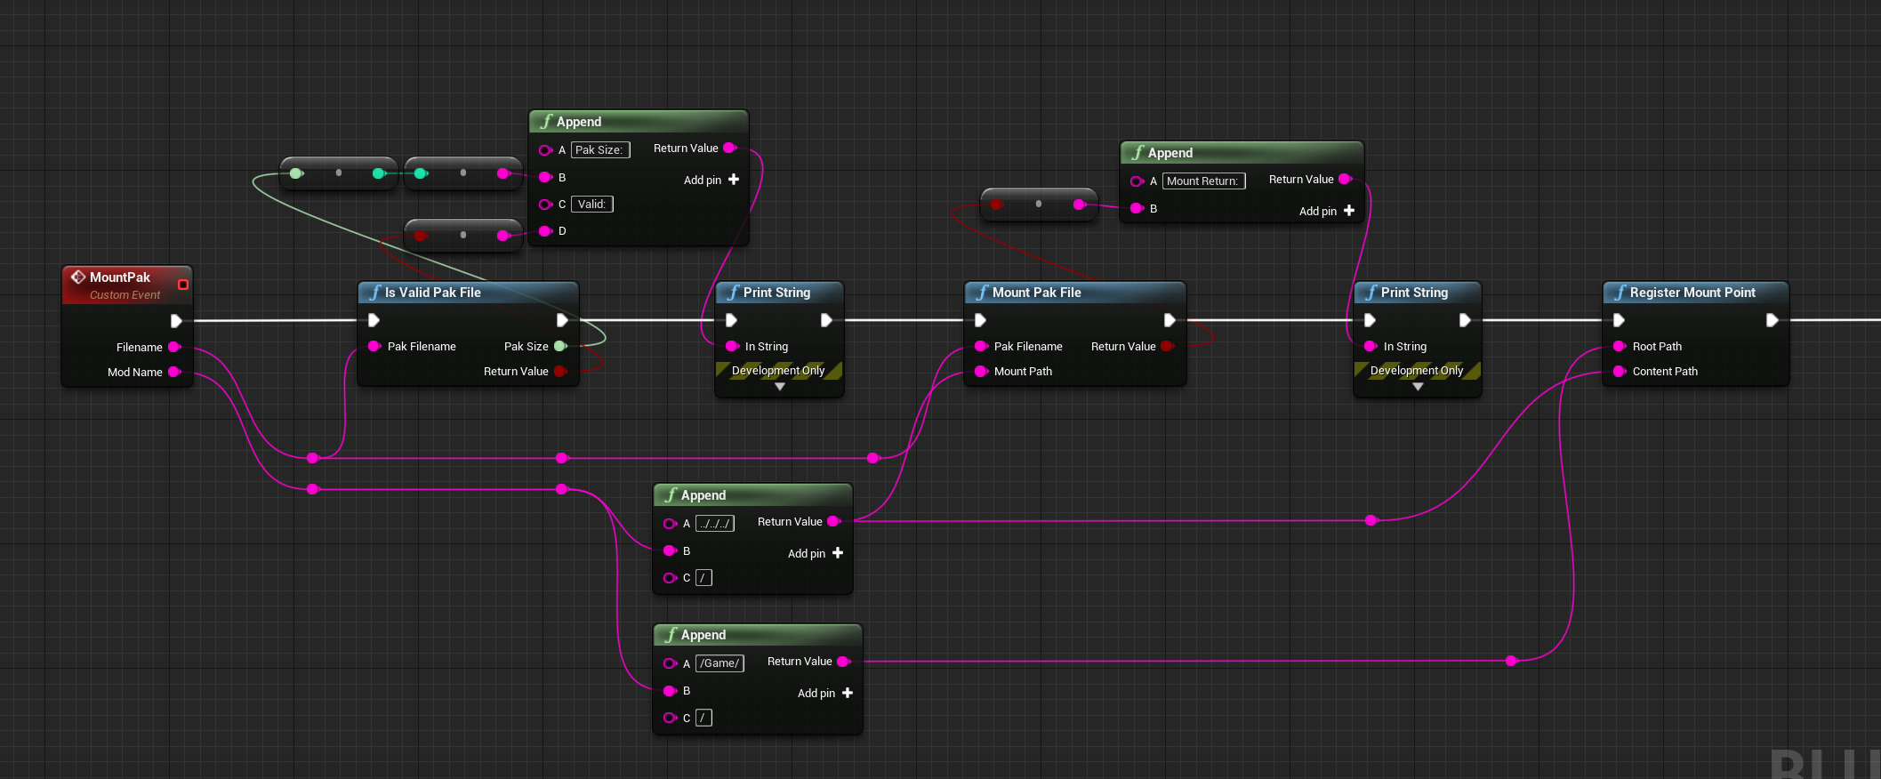Click the Mod Name output pin on MountPak

tap(174, 372)
